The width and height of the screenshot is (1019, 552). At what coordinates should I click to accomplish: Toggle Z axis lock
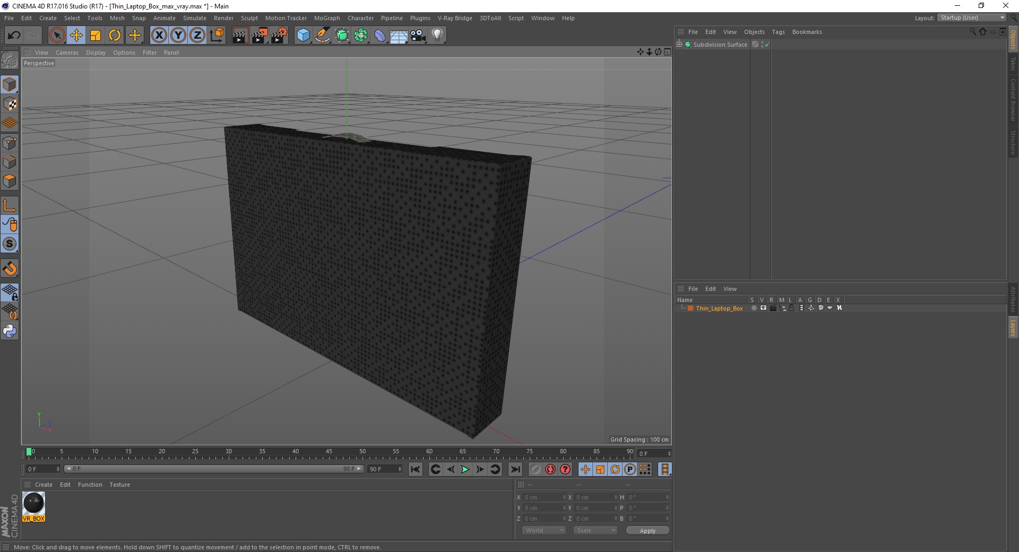point(197,36)
